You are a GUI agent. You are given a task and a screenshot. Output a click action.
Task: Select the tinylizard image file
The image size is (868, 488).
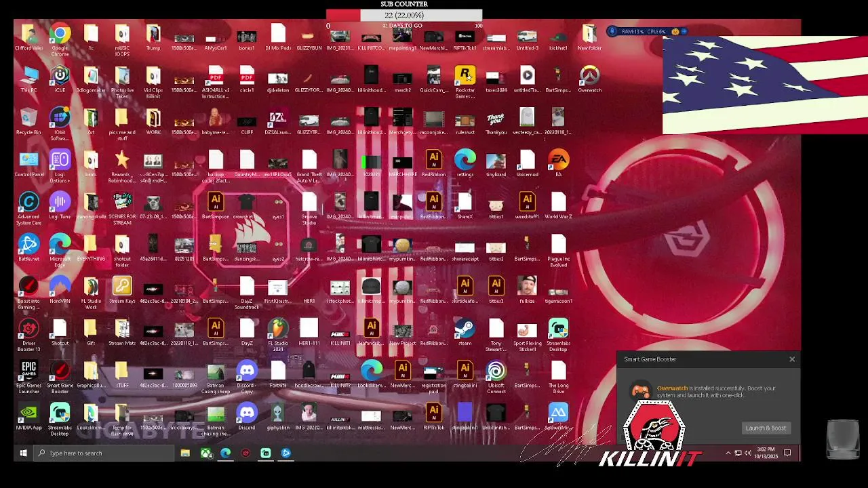coord(496,163)
